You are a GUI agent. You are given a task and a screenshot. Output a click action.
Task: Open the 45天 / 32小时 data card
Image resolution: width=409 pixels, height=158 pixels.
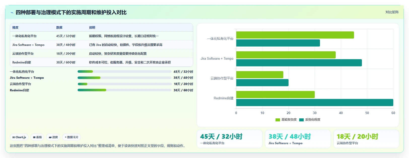229,139
